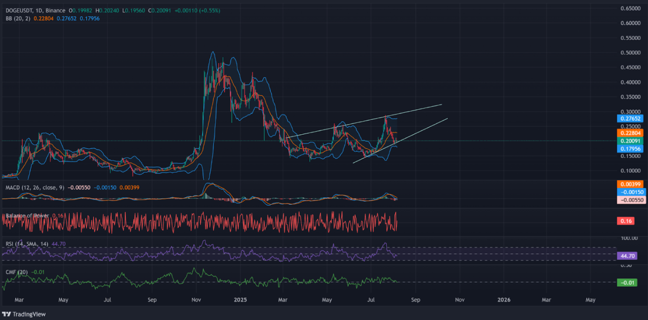Click the 0.50000 price scale level
This screenshot has height=320, width=648.
click(631, 53)
